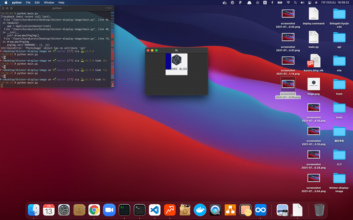Open the Calendar app showing 13
This screenshot has width=353, height=220.
pyautogui.click(x=49, y=210)
